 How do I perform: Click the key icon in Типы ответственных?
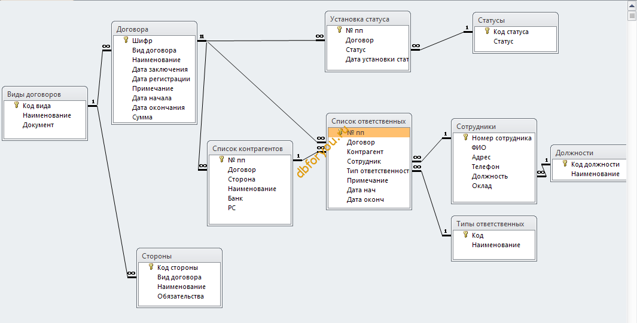[465, 235]
